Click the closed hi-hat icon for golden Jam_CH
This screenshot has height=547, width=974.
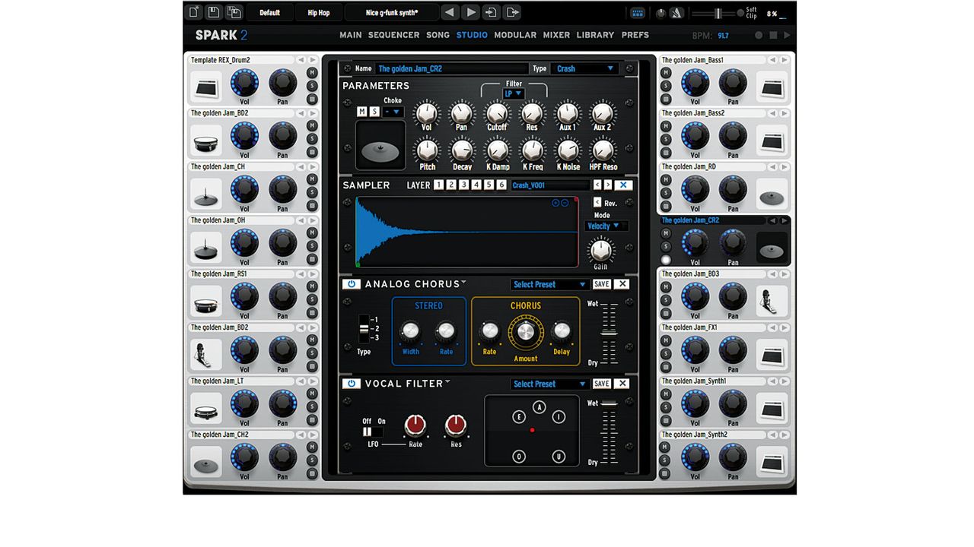click(x=206, y=193)
